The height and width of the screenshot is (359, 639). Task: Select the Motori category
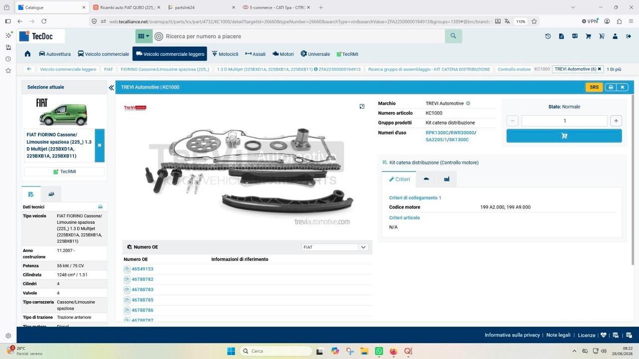[283, 54]
